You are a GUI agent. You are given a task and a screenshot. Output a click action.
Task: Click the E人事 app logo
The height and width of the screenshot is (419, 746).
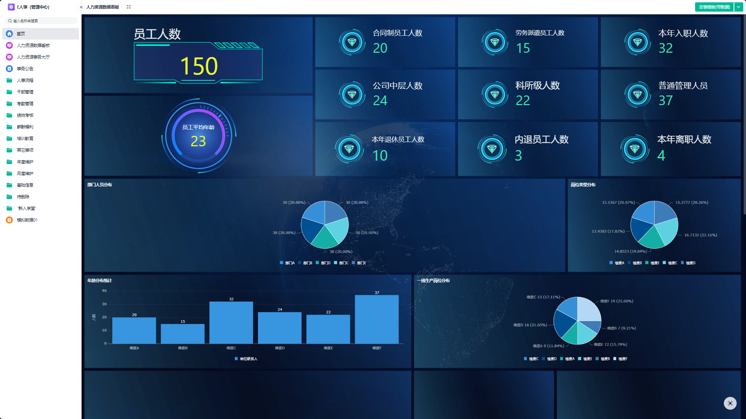click(x=11, y=7)
